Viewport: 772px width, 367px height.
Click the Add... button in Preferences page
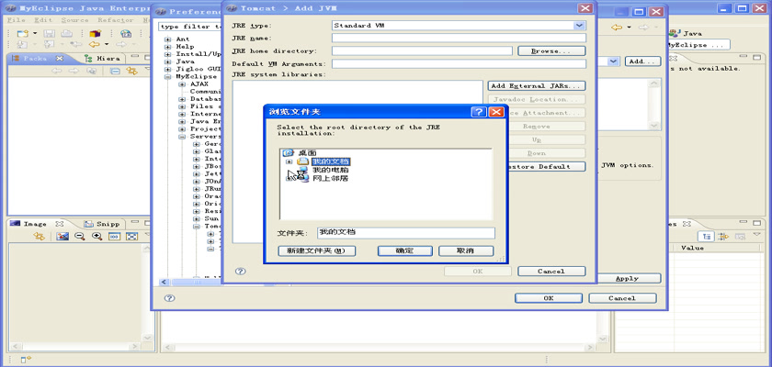(642, 61)
